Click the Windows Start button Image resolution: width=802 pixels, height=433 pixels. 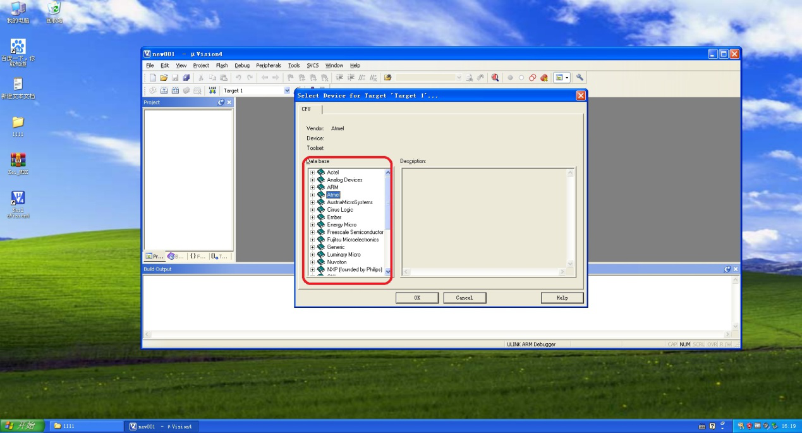pyautogui.click(x=22, y=426)
